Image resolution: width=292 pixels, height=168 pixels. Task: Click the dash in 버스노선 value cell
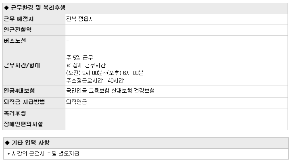(x=68, y=41)
